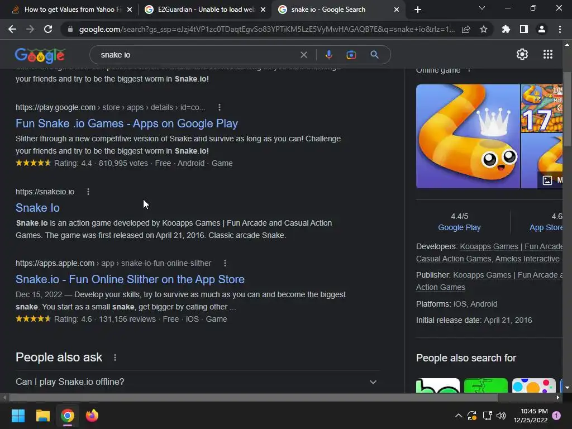572x429 pixels.
Task: Show hidden system tray icons
Action: 459,416
